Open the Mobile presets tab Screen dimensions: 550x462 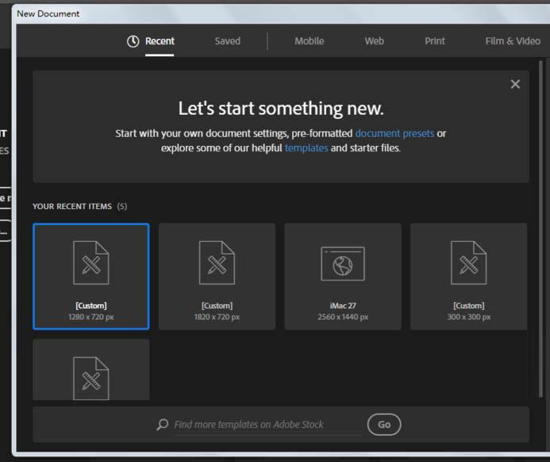tap(309, 41)
